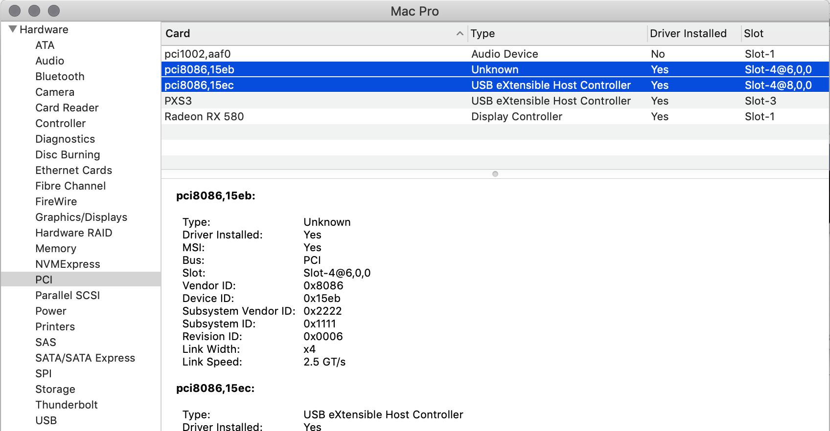This screenshot has width=830, height=431.
Task: Click the Link Speed value 2.5 GT/s
Action: [x=324, y=362]
